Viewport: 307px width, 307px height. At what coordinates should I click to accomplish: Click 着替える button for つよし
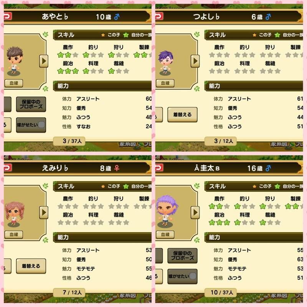click(x=183, y=114)
